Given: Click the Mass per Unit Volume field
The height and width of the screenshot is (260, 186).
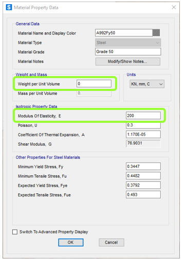Looking at the screenshot, I should coord(94,93).
